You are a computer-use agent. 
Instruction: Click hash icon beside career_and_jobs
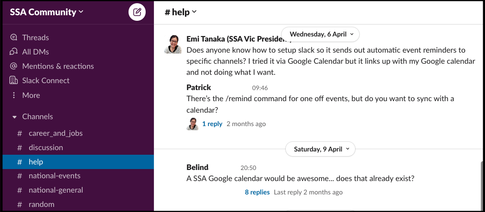(x=19, y=133)
